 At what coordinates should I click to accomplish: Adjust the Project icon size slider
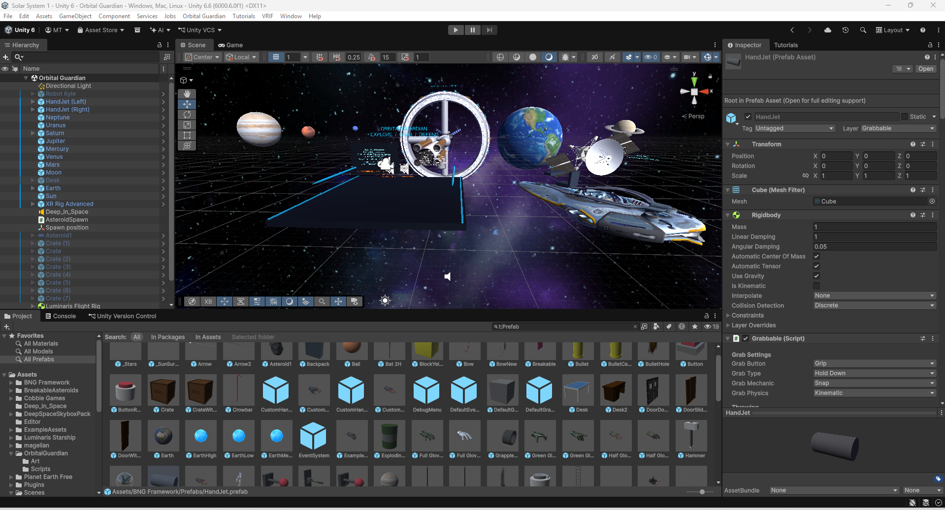pos(702,492)
